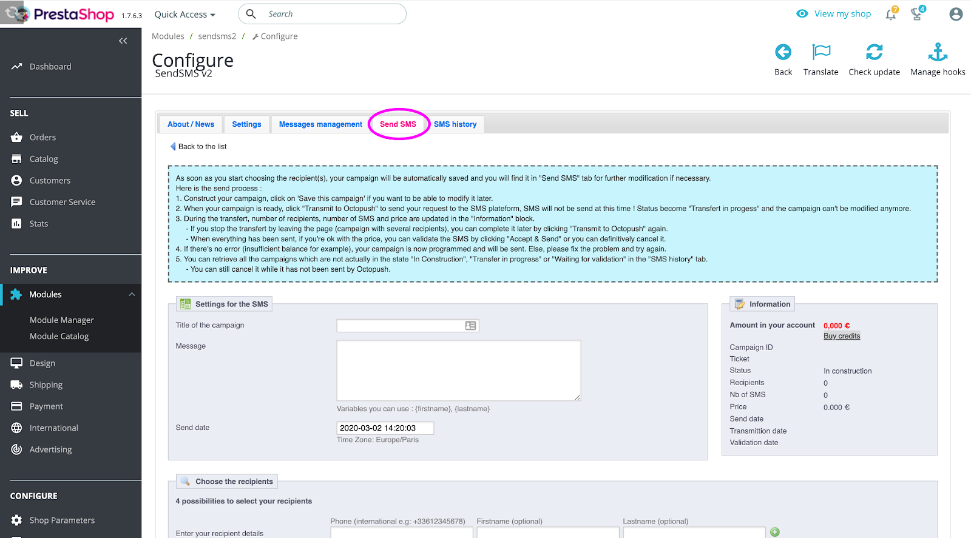Open Dashboard in the sidebar
This screenshot has width=971, height=538.
tap(50, 66)
